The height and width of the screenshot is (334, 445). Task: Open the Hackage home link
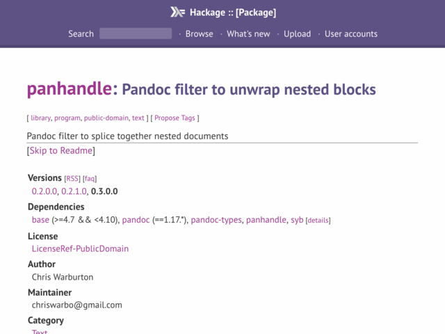point(207,13)
